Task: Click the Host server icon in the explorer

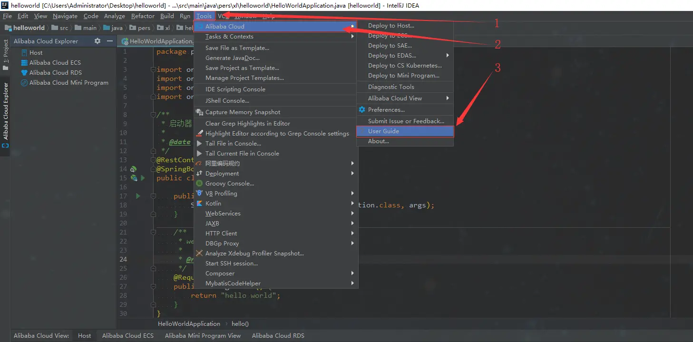Action: coord(24,52)
